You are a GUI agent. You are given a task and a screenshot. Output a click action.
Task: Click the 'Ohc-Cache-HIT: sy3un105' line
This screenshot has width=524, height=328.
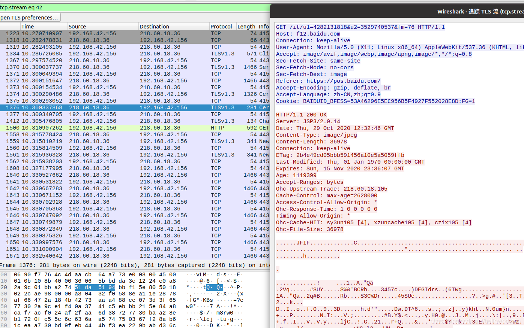374,222
